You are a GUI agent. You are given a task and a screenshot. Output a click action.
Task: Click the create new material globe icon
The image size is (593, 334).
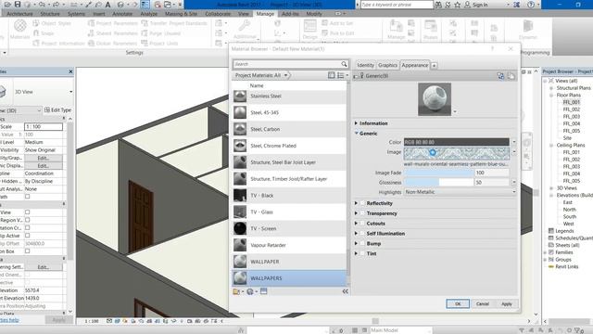click(x=251, y=291)
